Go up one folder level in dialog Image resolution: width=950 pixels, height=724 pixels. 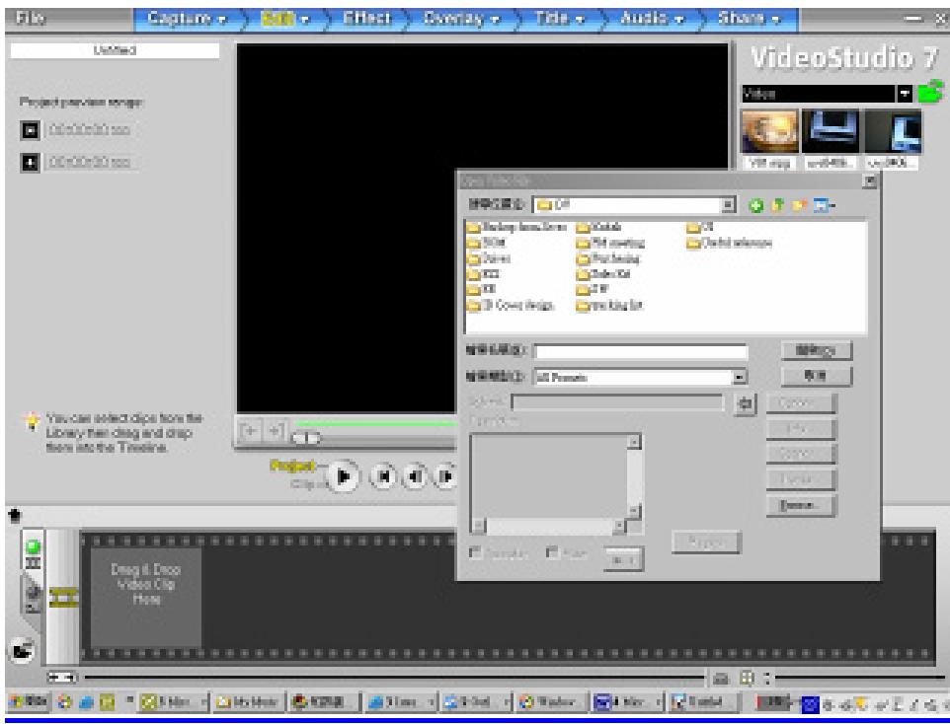777,206
